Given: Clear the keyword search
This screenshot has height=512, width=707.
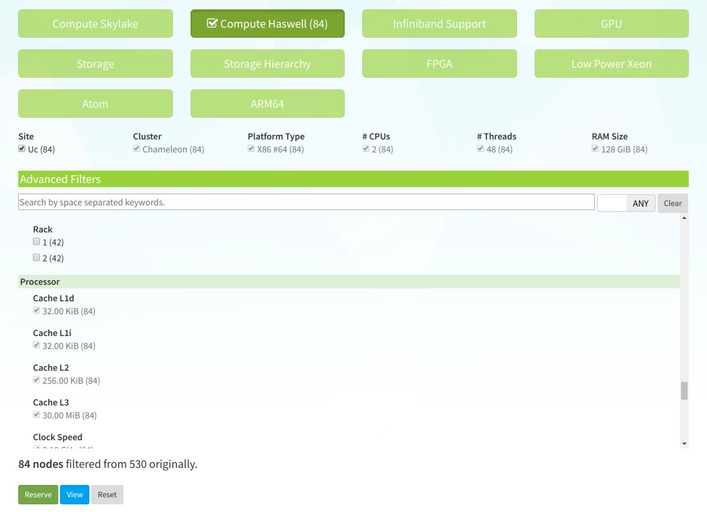Looking at the screenshot, I should point(673,203).
